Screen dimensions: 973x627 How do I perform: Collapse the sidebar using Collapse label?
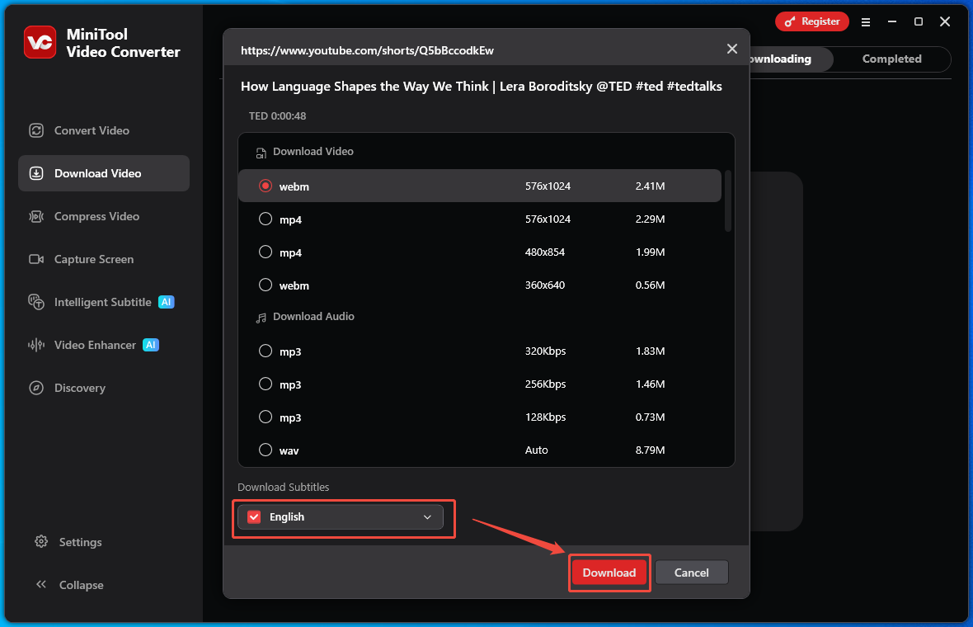(x=82, y=585)
